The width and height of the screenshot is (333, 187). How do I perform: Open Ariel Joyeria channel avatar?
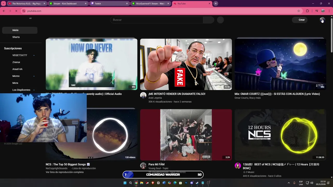point(143,95)
